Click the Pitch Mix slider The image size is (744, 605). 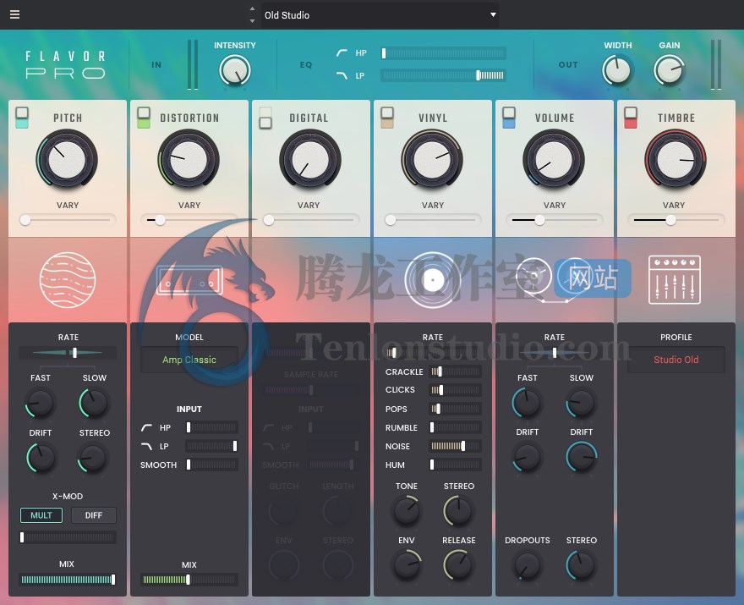68,580
